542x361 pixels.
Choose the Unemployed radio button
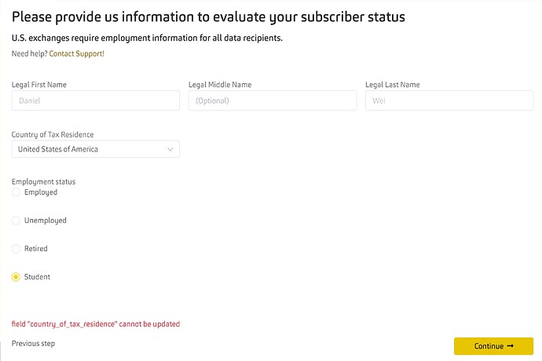click(x=16, y=221)
